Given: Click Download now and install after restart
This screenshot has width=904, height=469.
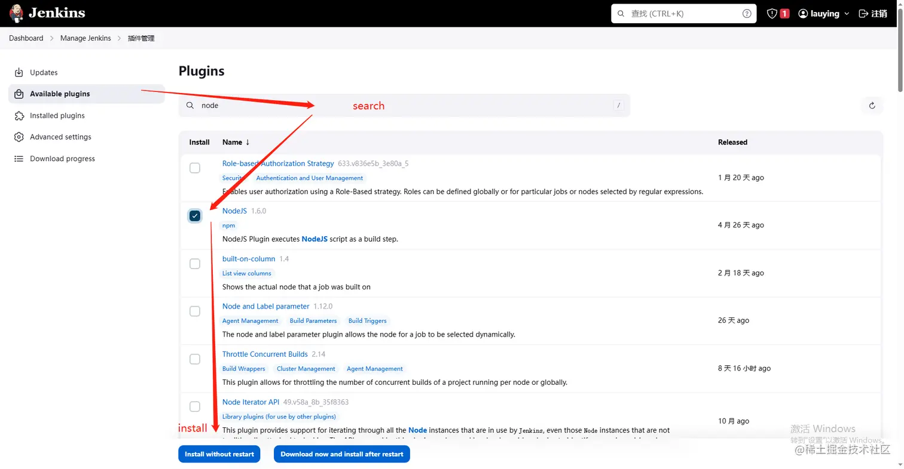Looking at the screenshot, I should (x=342, y=454).
